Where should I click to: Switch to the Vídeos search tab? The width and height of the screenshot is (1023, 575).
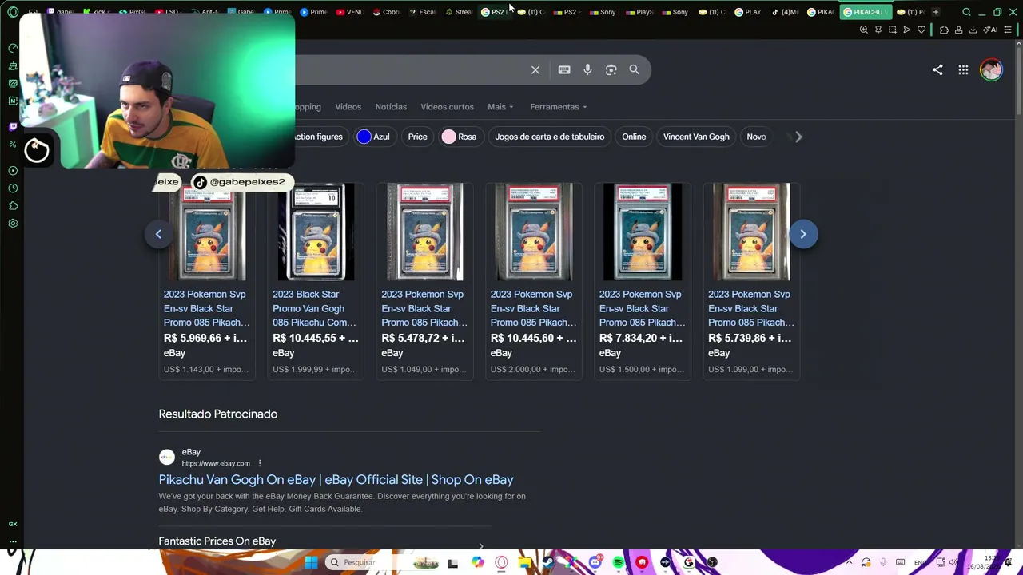[x=348, y=107]
